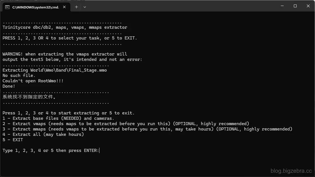This screenshot has width=315, height=177.
Task: Maximize the terminal window
Action: [x=295, y=6]
